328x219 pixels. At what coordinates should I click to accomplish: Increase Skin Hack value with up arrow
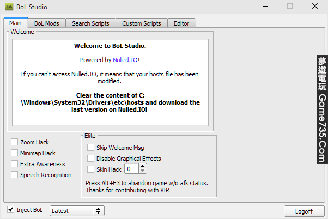(x=143, y=166)
